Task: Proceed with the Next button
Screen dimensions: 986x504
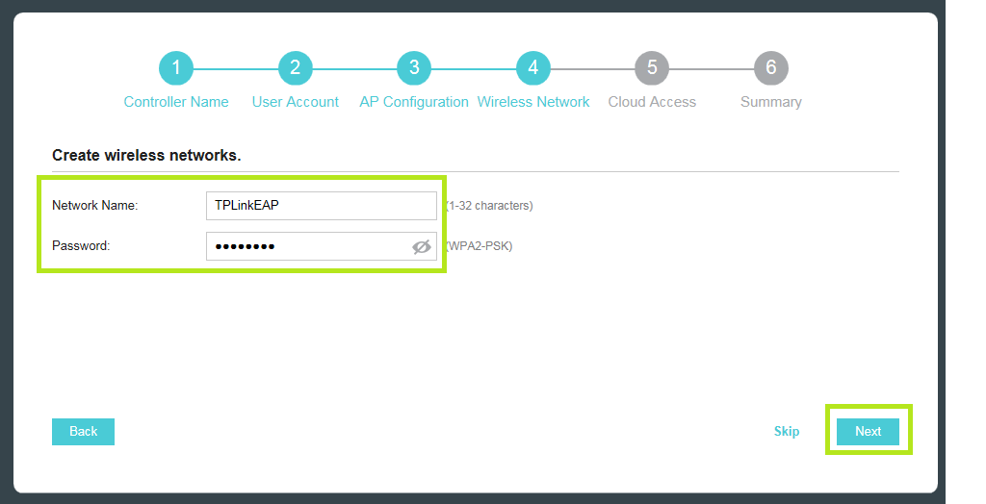Action: click(868, 432)
